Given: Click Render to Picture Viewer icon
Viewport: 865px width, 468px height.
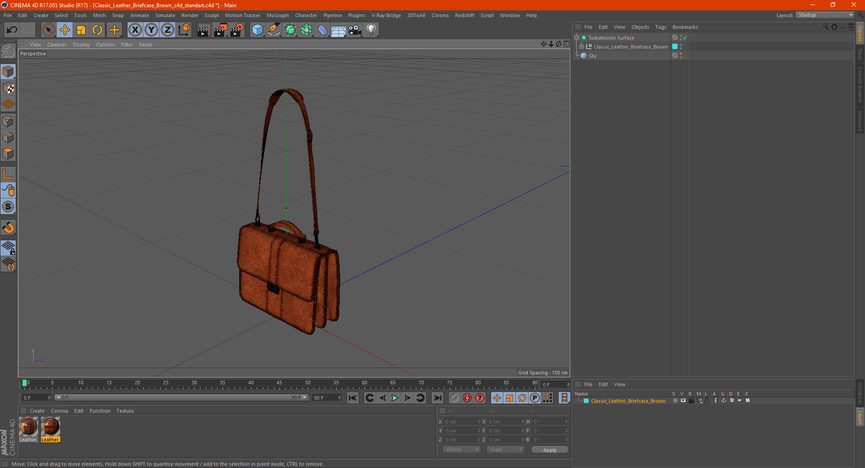Looking at the screenshot, I should (x=220, y=30).
